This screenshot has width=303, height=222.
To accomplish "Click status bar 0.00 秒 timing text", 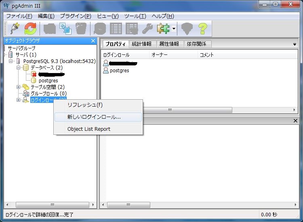I will pos(269,214).
